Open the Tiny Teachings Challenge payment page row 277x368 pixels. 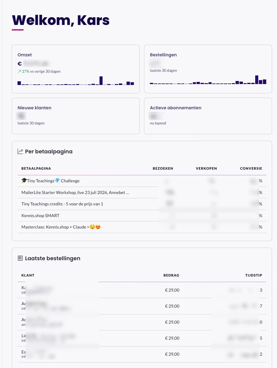[x=142, y=181]
